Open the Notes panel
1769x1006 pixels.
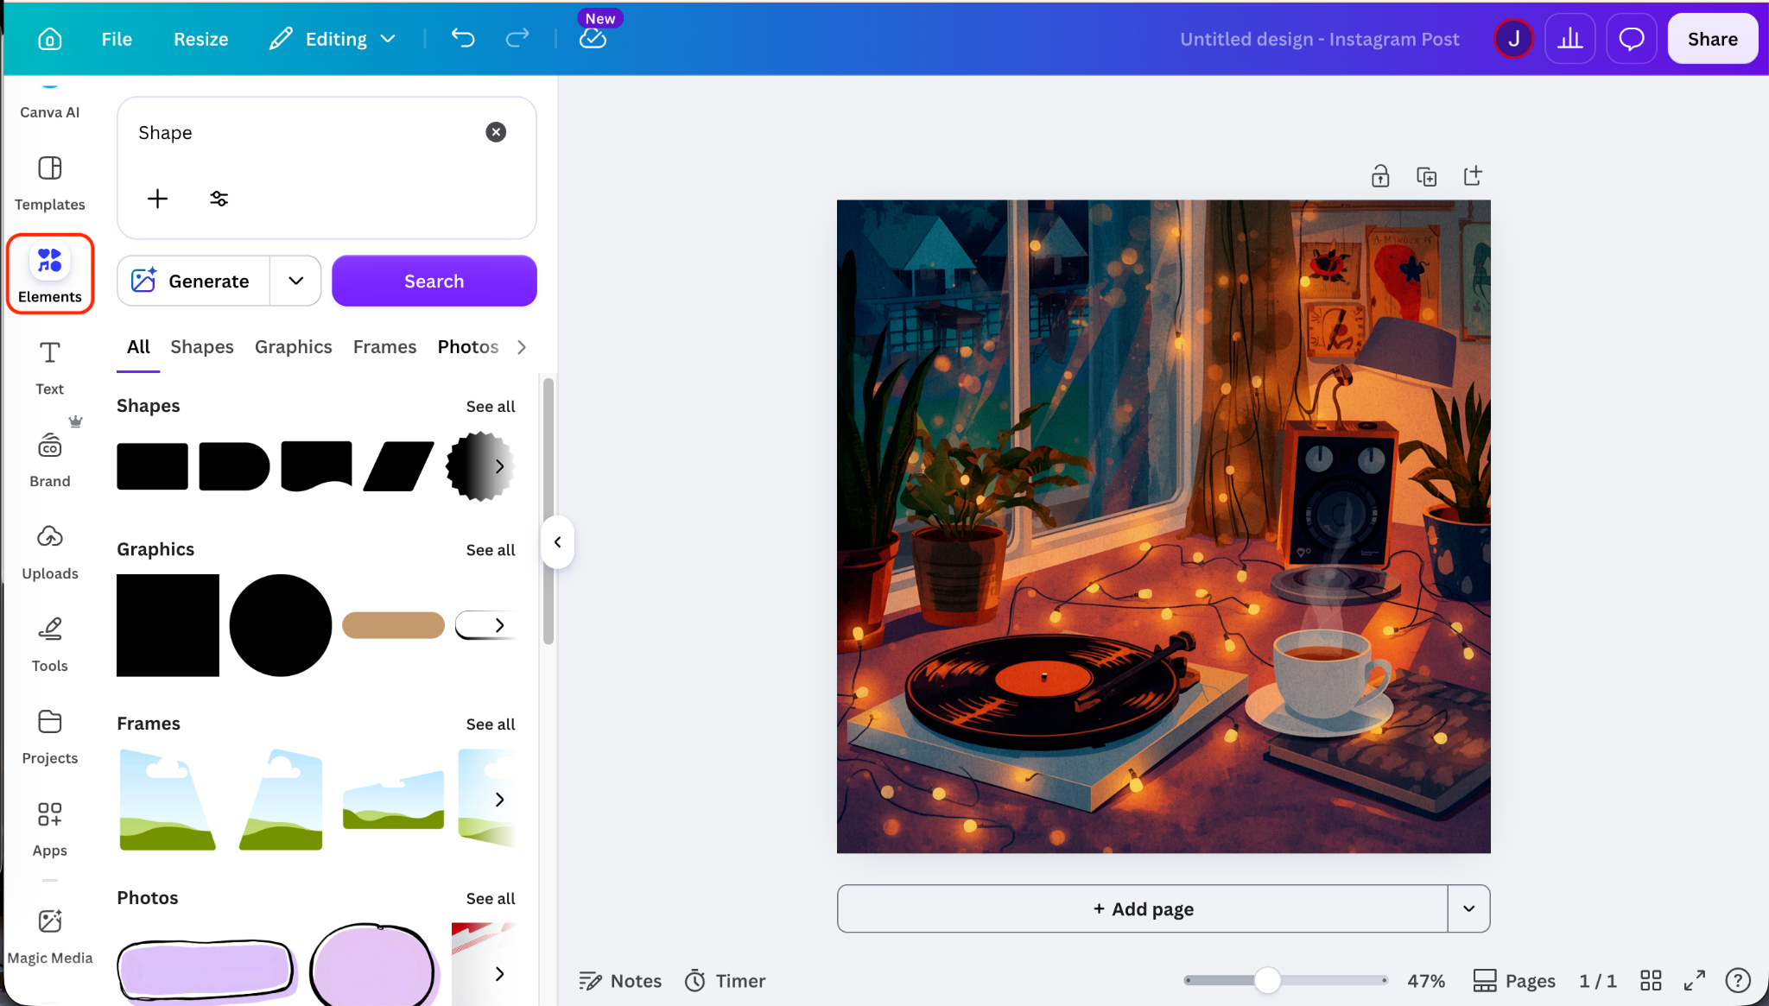[x=620, y=981]
